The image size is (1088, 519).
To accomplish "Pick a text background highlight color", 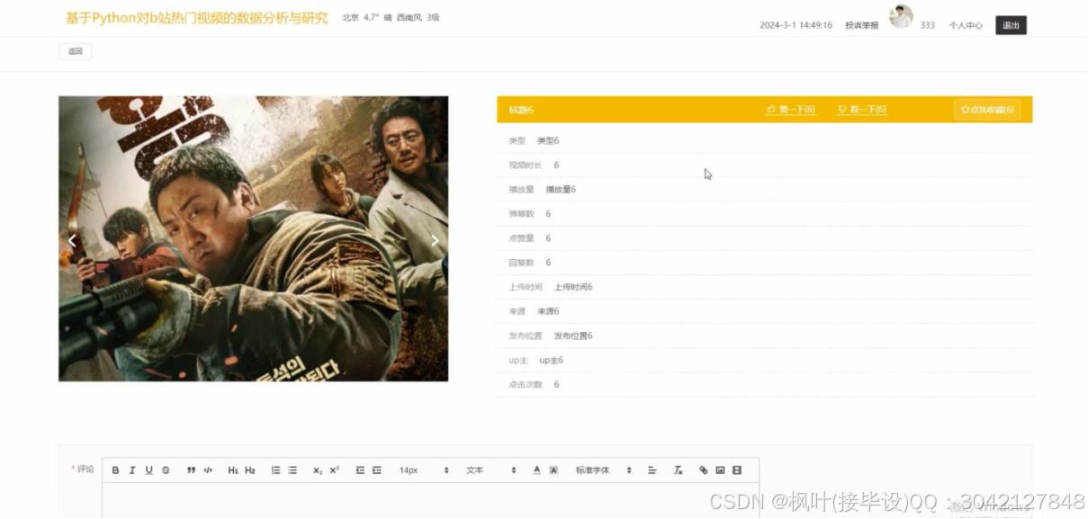I will [x=554, y=470].
